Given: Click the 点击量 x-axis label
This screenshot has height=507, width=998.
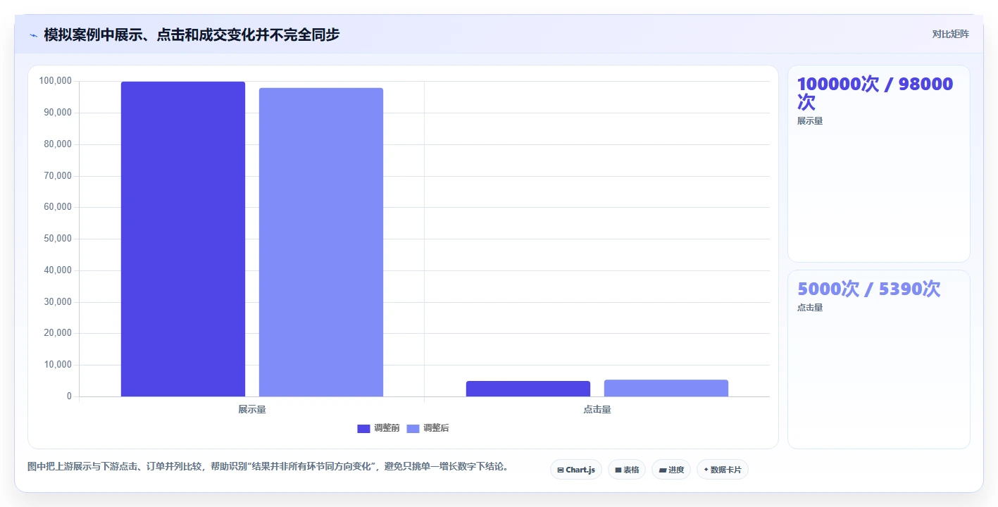Looking at the screenshot, I should pos(597,409).
